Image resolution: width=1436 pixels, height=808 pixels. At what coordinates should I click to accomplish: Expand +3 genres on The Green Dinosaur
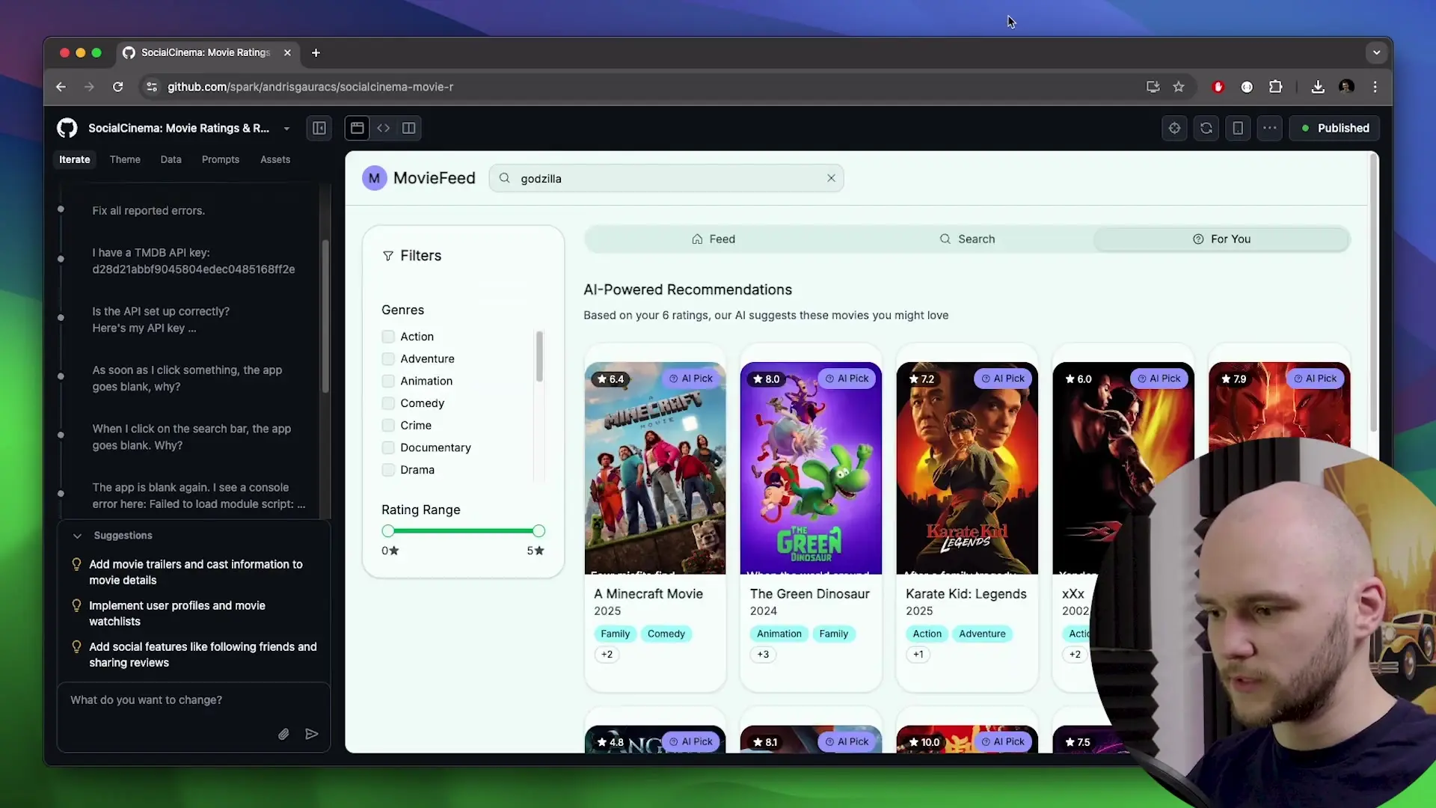click(763, 655)
